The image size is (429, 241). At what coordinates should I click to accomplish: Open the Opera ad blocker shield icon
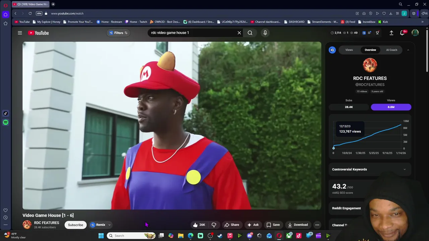coord(371,13)
